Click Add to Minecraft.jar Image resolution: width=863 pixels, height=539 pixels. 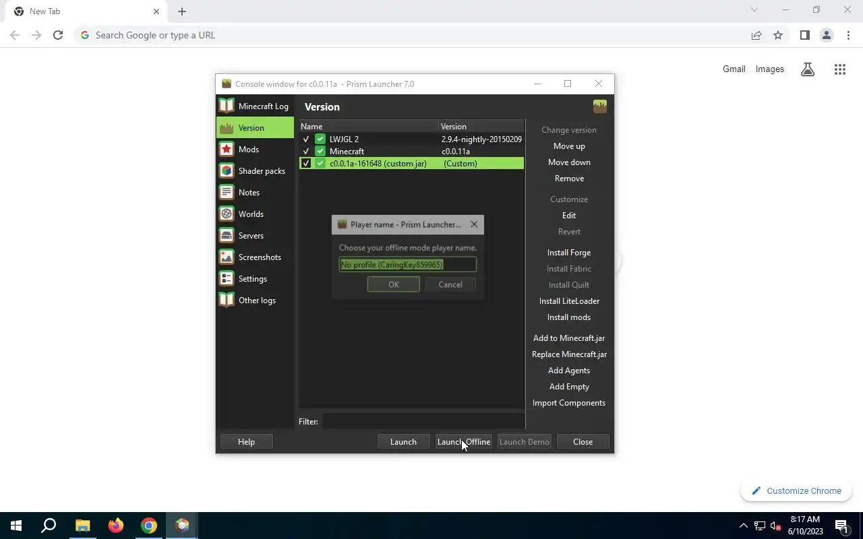(569, 338)
